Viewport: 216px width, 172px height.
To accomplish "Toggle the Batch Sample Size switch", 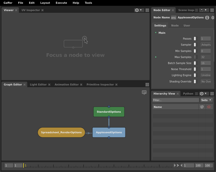I will point(196,63).
